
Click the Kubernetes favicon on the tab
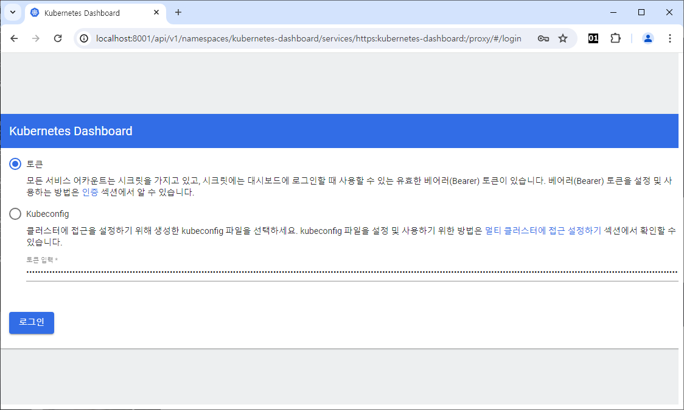pos(35,13)
